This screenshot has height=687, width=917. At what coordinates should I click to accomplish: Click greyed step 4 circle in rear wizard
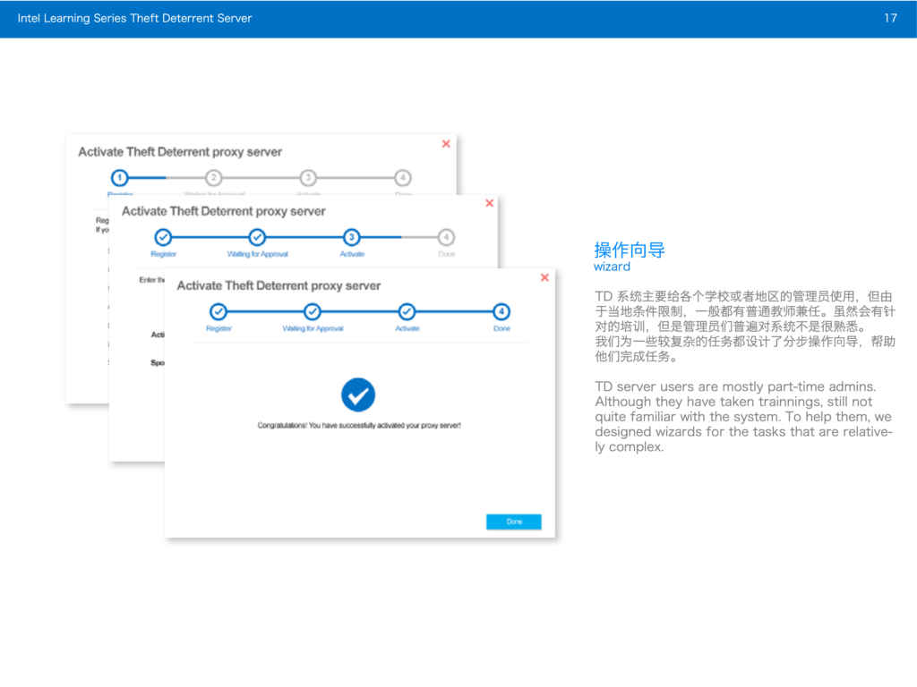403,178
